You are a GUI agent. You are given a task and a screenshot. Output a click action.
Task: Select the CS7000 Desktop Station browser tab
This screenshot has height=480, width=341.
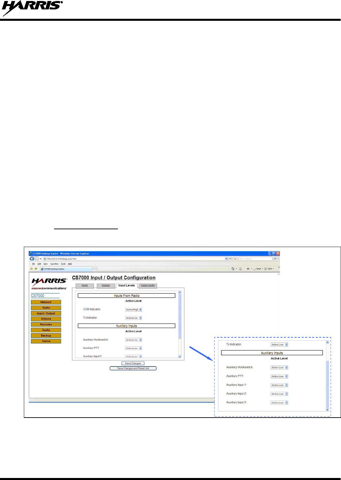click(x=66, y=269)
